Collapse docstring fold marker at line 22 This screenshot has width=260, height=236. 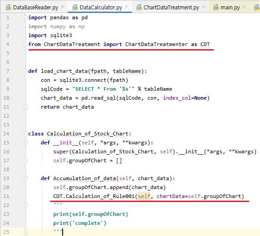click(x=26, y=205)
